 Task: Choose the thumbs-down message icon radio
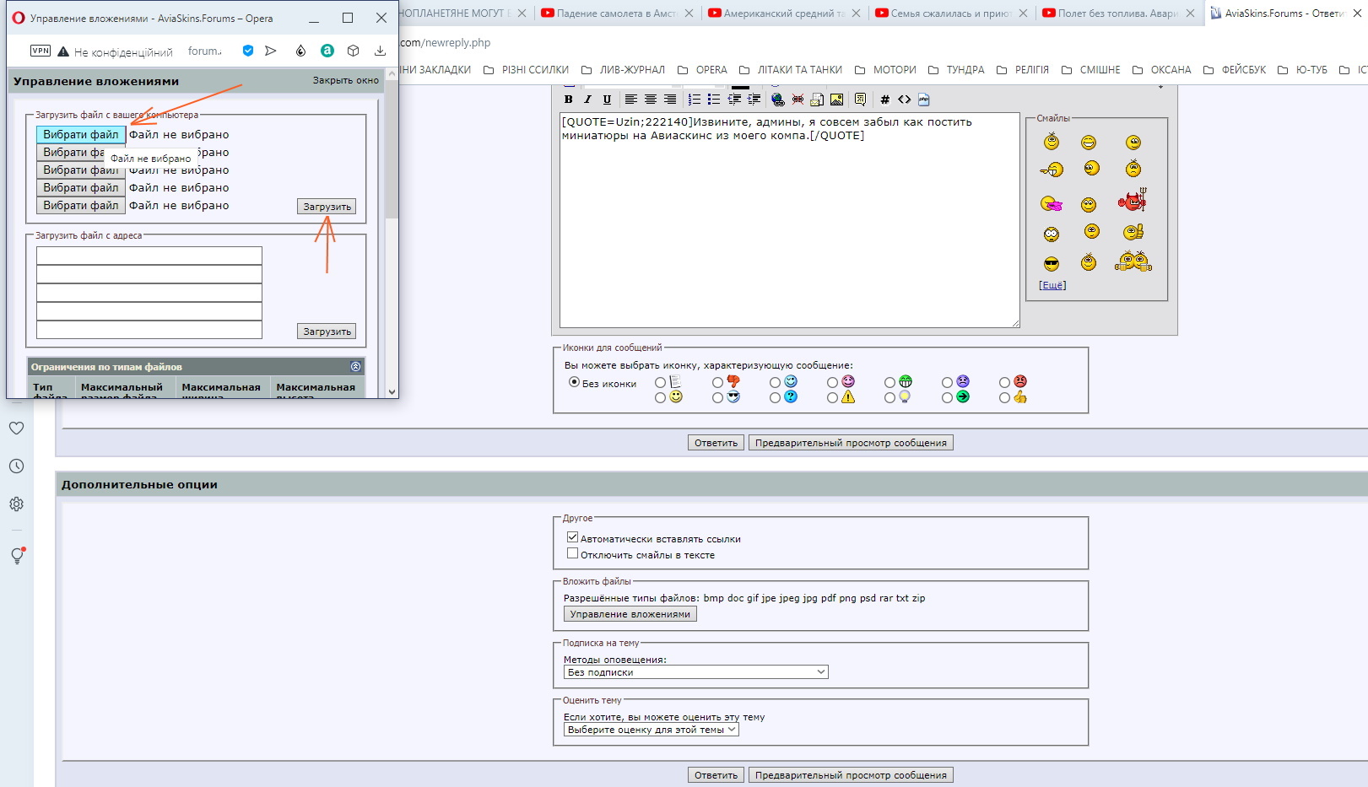coord(717,383)
